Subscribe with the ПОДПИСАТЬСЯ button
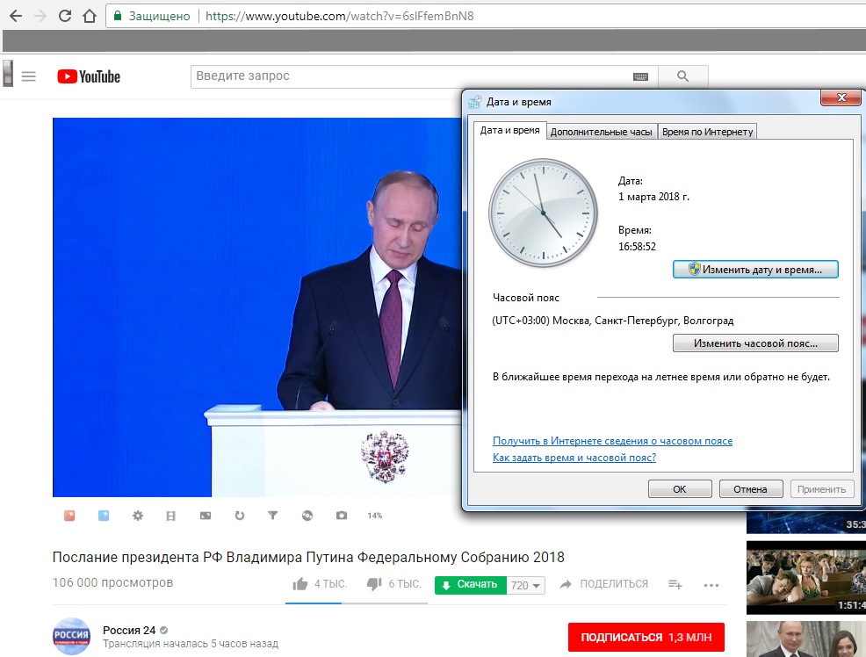The image size is (866, 657). (646, 637)
